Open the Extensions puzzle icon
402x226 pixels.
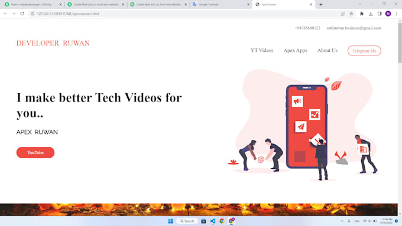(362, 14)
